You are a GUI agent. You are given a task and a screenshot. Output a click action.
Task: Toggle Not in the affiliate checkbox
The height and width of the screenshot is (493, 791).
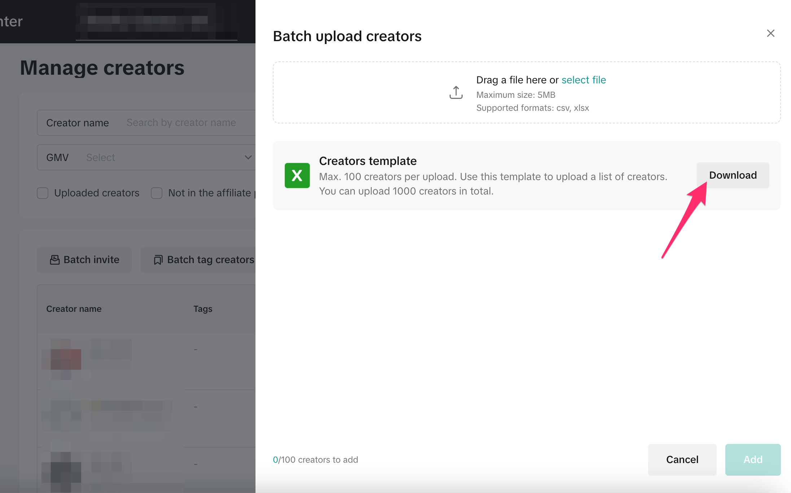157,193
